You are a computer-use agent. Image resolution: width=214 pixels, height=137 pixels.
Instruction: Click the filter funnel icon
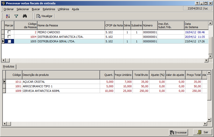16,16
